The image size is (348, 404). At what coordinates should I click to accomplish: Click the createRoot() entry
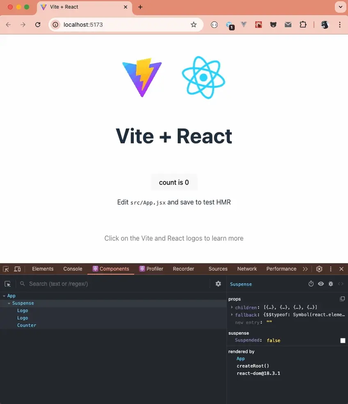[253, 366]
